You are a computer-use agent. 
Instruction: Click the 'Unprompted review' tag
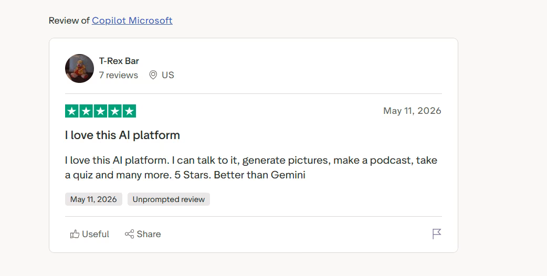coord(169,199)
